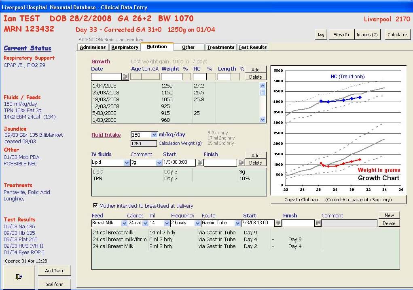The height and width of the screenshot is (290, 413).
Task: Click the exit door icon button
Action: click(19, 277)
